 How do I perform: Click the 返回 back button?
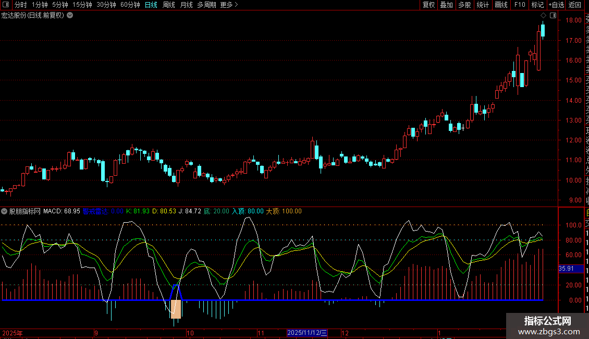575,5
